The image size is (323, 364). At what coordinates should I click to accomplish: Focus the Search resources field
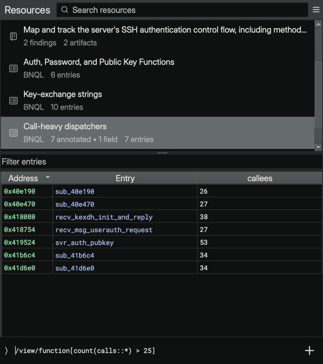pos(182,10)
